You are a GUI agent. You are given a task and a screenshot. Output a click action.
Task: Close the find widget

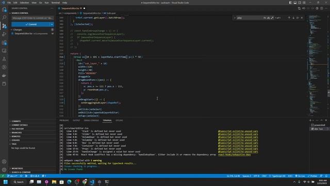click(302, 18)
